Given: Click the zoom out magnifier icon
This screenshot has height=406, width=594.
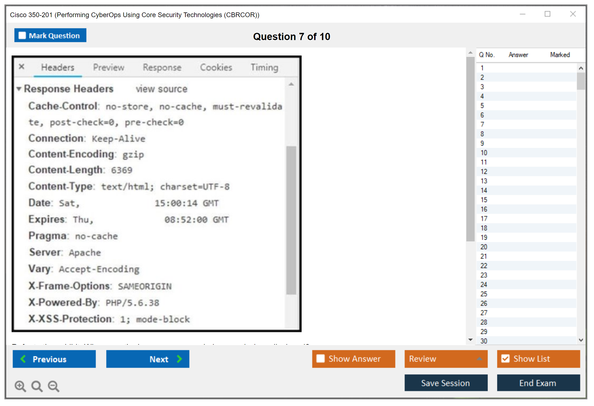Looking at the screenshot, I should click(54, 386).
